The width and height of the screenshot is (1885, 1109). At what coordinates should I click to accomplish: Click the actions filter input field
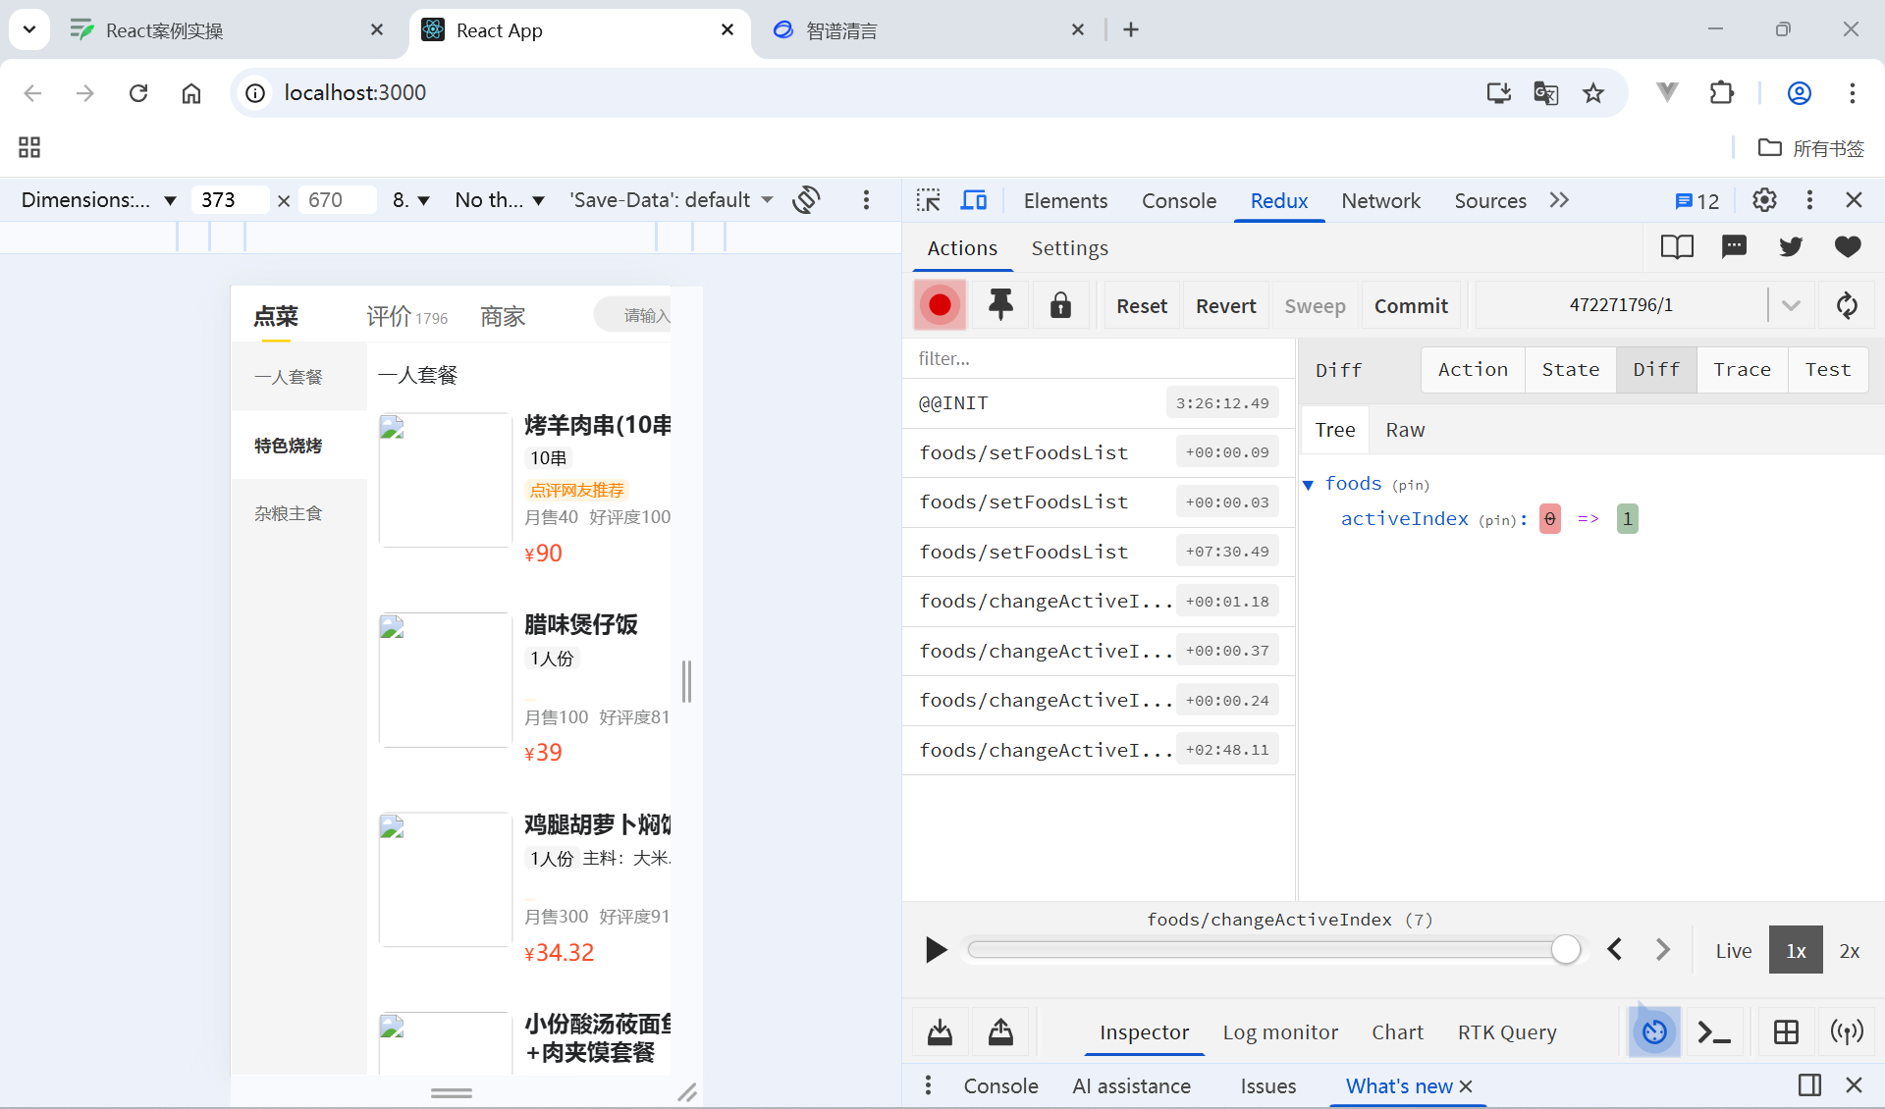click(1098, 359)
